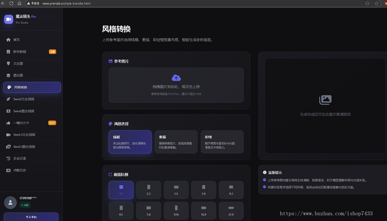Click the layers icon beside 图生图
Screen dimensions: 387x221
click(x=8, y=75)
